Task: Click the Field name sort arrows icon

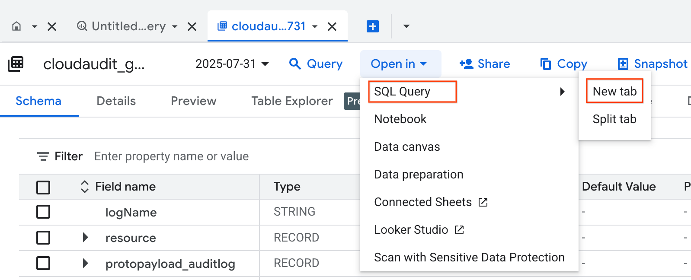Action: [85, 187]
